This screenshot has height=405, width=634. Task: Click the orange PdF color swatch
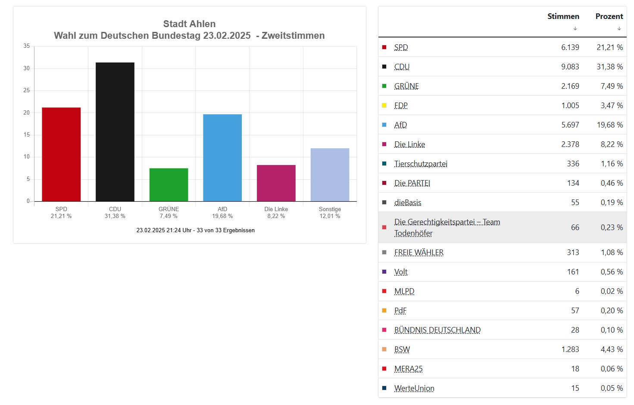pos(384,310)
